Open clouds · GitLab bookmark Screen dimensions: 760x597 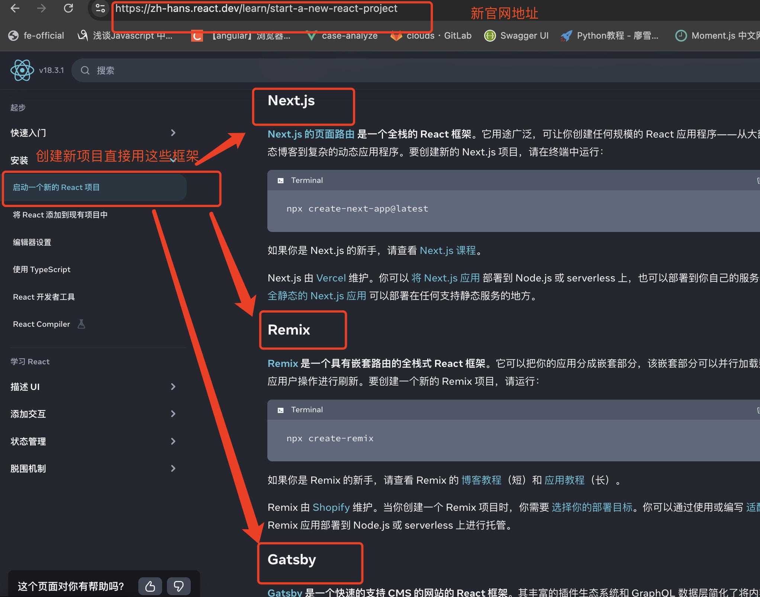(431, 36)
